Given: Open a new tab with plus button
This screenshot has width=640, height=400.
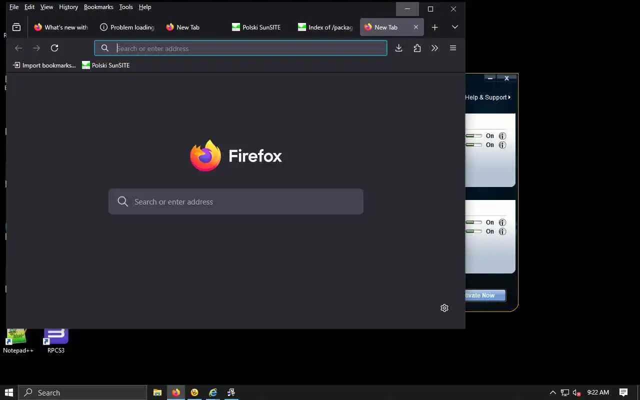Looking at the screenshot, I should click(434, 27).
